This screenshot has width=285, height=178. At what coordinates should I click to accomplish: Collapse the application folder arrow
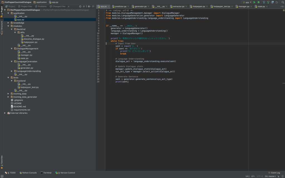pos(8,13)
